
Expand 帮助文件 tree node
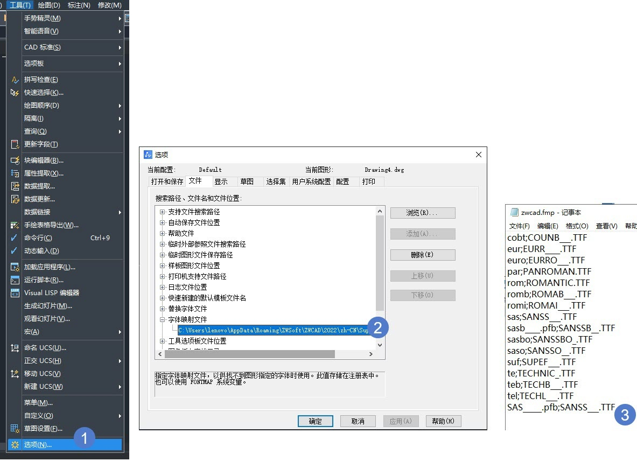tap(163, 234)
